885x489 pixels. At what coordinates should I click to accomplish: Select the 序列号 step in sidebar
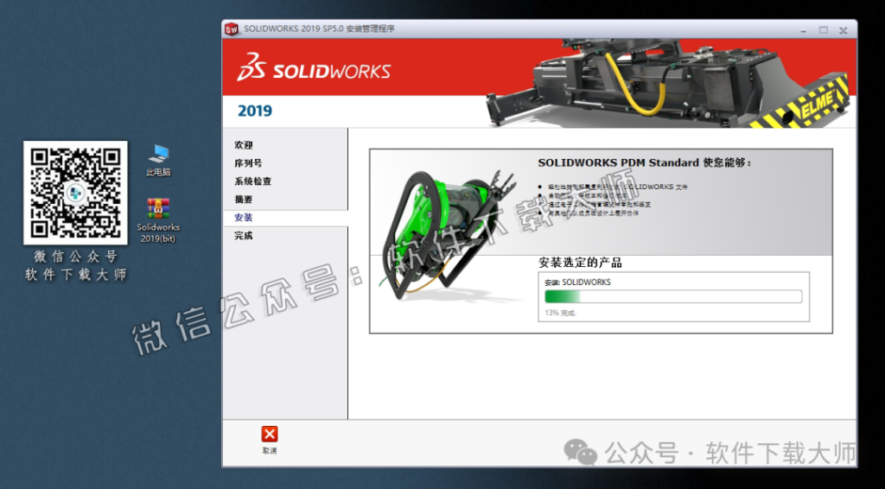click(248, 163)
